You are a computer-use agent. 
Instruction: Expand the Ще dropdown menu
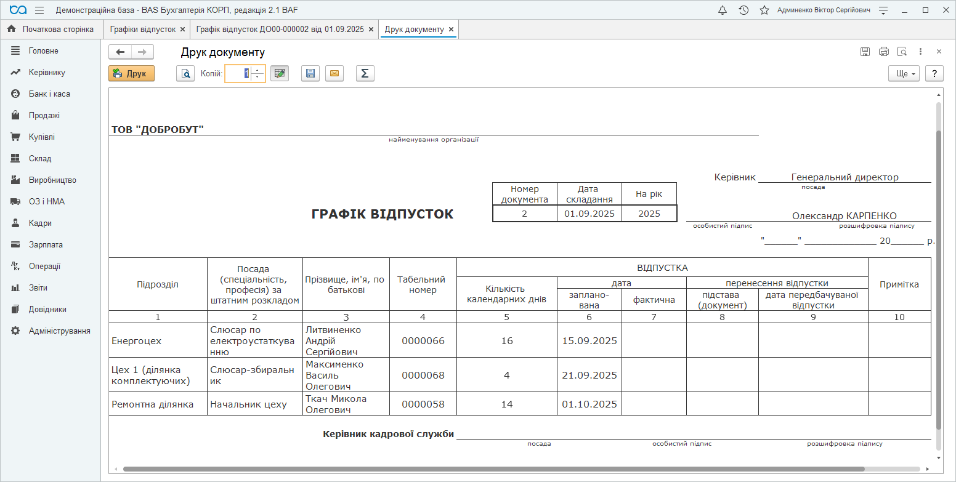(x=904, y=74)
